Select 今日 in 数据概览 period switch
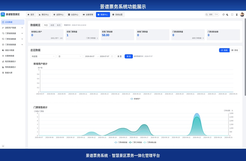The width and height of the screenshot is (246, 161). (46, 25)
